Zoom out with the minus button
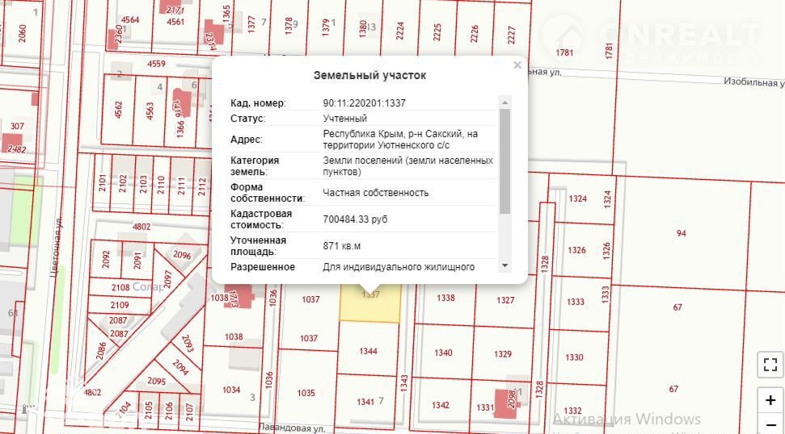 [770, 424]
